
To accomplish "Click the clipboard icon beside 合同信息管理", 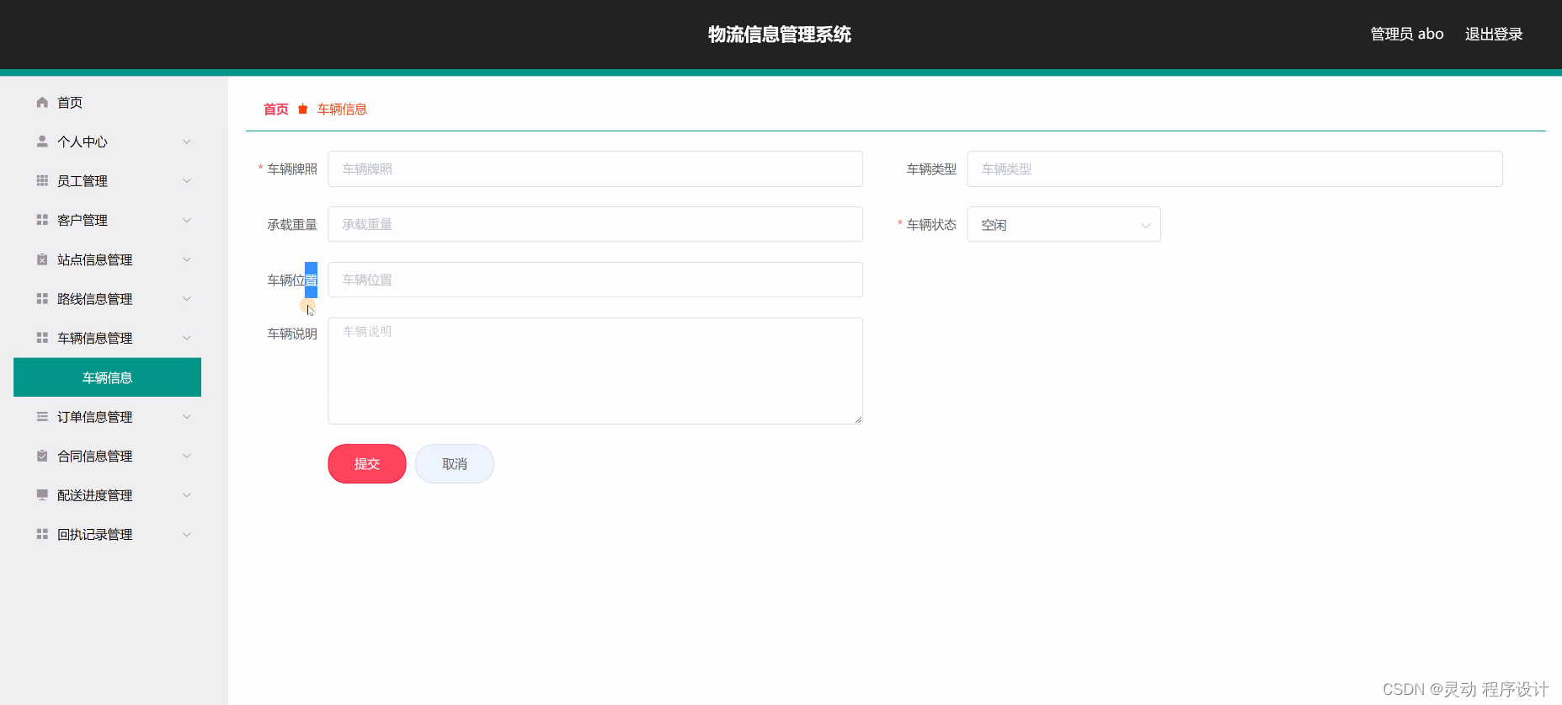I will (x=42, y=456).
